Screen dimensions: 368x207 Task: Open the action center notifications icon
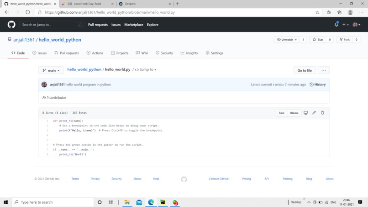tap(360, 202)
